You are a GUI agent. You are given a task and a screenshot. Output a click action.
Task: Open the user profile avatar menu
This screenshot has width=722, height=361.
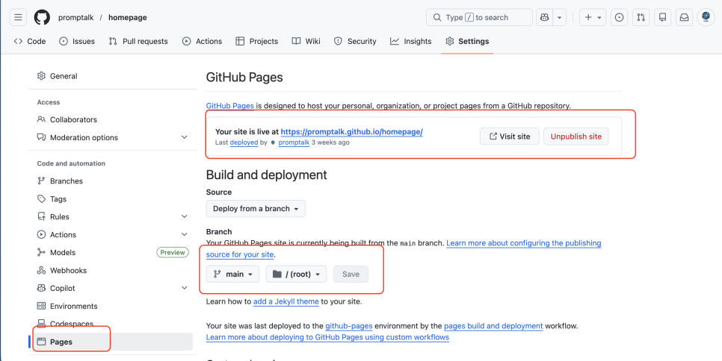coord(706,17)
